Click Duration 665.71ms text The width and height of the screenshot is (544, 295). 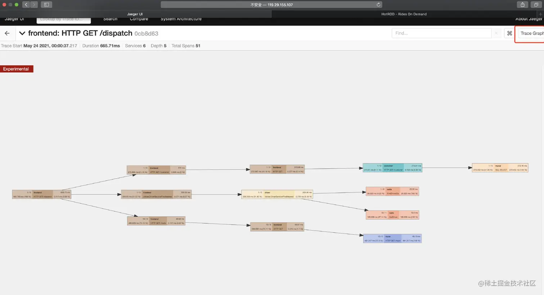pos(101,46)
